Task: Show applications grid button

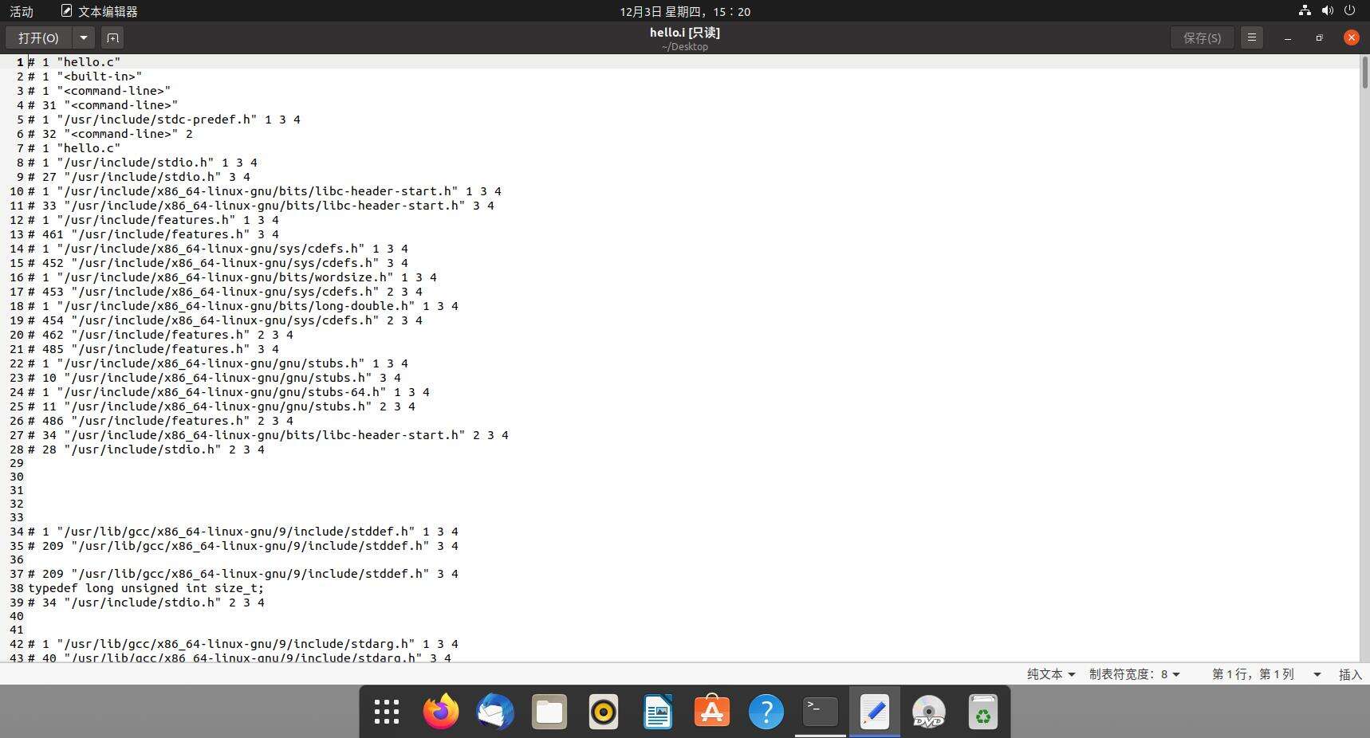Action: [x=387, y=712]
